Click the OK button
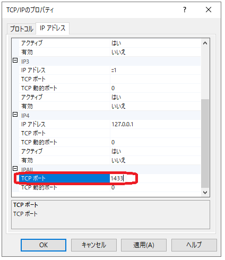 click(44, 245)
